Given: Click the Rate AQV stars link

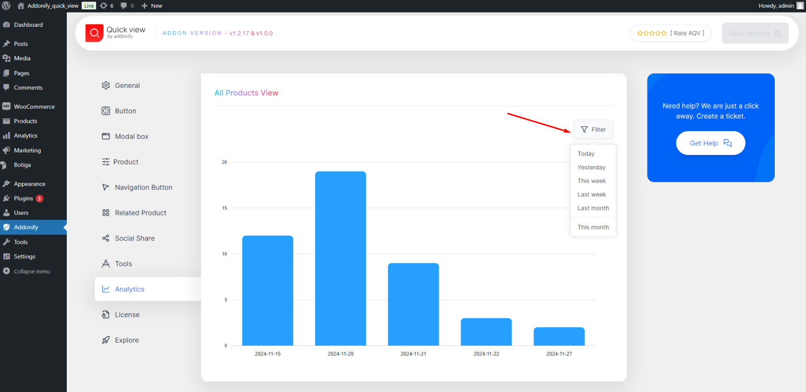Looking at the screenshot, I should pos(670,33).
